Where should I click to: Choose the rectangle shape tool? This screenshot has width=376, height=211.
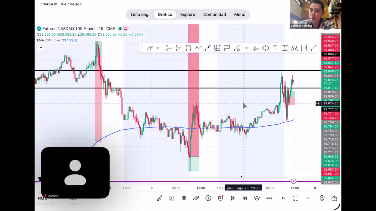point(188,48)
